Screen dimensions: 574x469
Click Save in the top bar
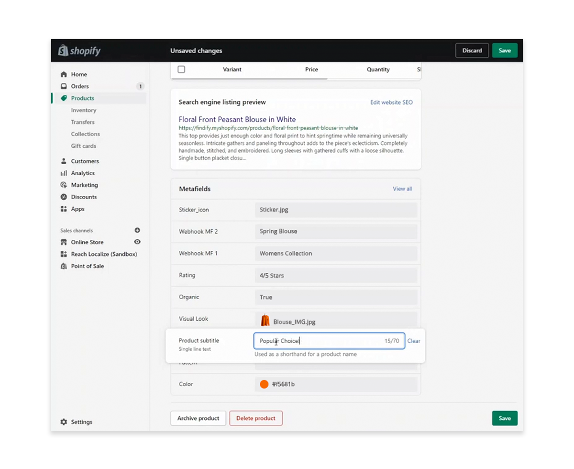[505, 51]
